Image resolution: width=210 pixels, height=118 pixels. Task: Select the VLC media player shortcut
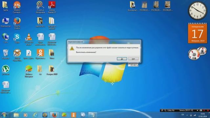(29, 39)
